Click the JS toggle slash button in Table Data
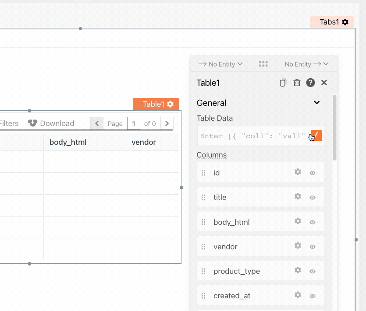The image size is (366, 311). tap(316, 136)
